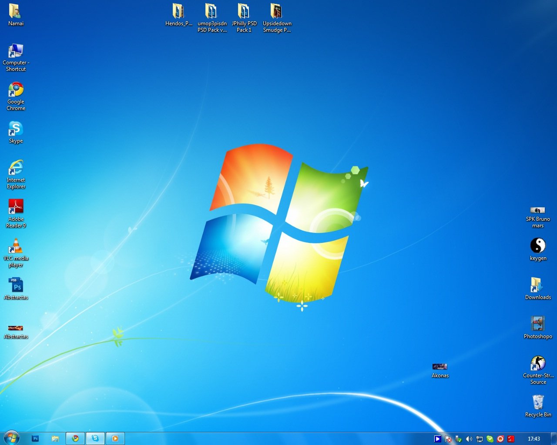Select the Computer shortcut icon

tap(16, 51)
